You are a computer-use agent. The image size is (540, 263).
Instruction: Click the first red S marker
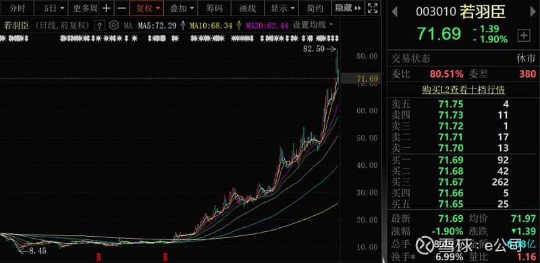coord(99,256)
